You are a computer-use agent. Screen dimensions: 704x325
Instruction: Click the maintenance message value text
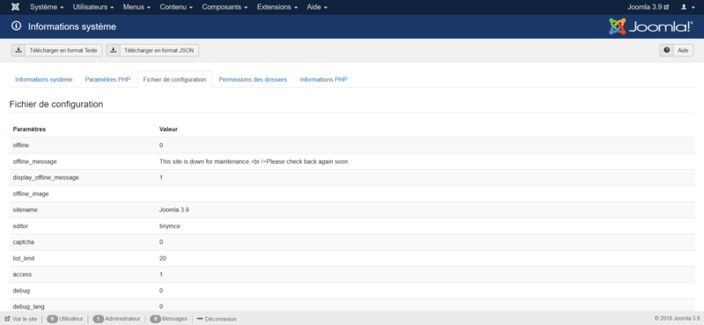tap(254, 161)
